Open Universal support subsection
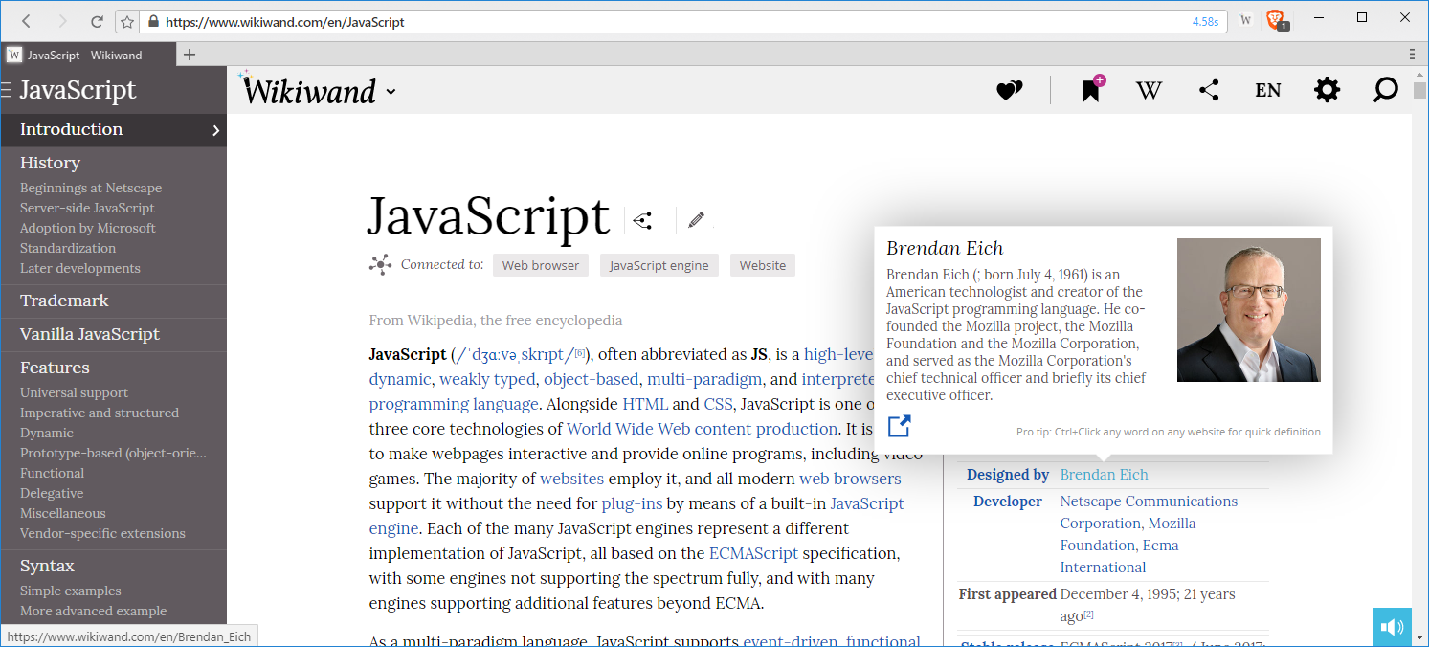This screenshot has height=647, width=1429. click(x=74, y=392)
